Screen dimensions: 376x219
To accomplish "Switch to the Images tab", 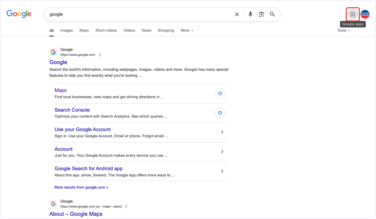I will click(66, 30).
